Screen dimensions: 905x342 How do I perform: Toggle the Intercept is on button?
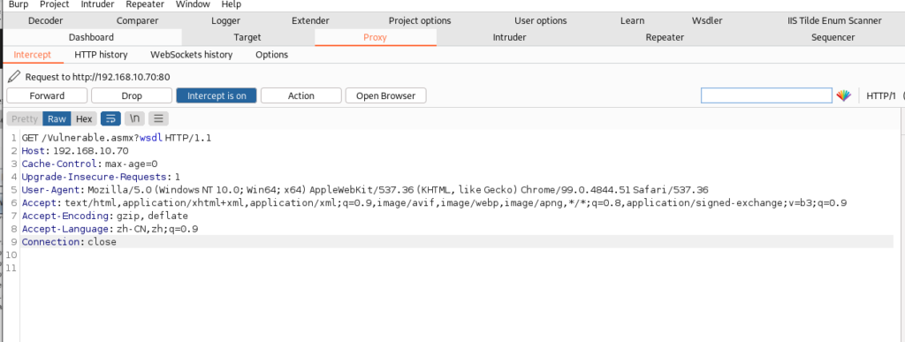tap(217, 95)
